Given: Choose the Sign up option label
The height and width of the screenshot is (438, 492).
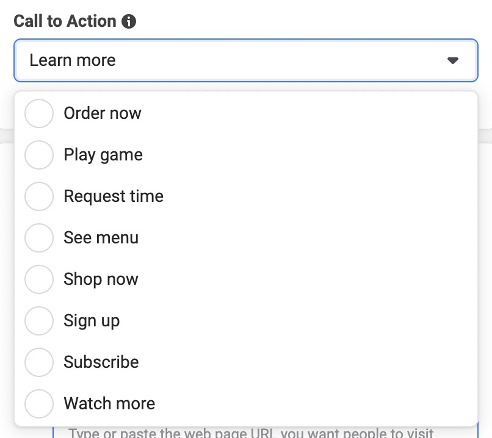Looking at the screenshot, I should [x=92, y=321].
